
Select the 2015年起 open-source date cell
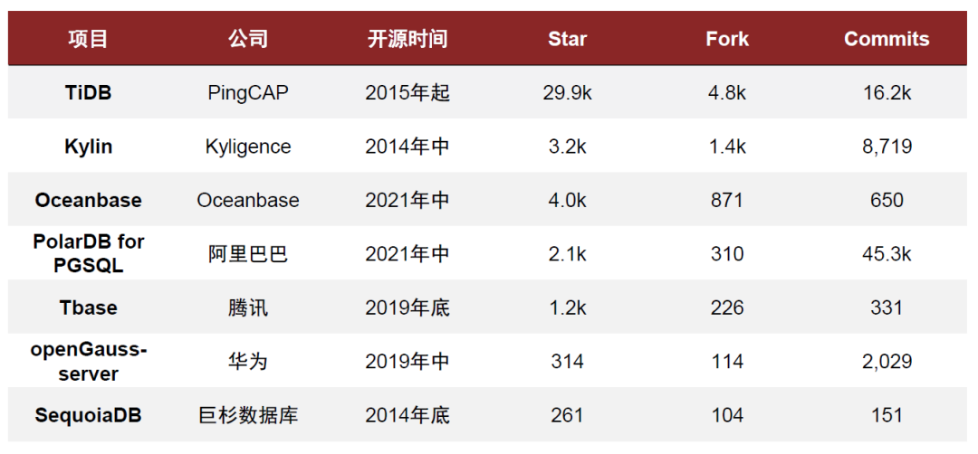click(x=407, y=93)
